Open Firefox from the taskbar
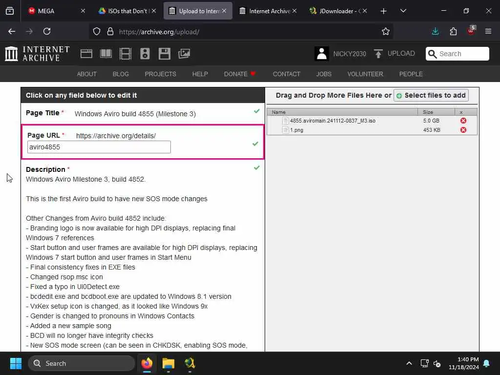The image size is (500, 375). [147, 363]
